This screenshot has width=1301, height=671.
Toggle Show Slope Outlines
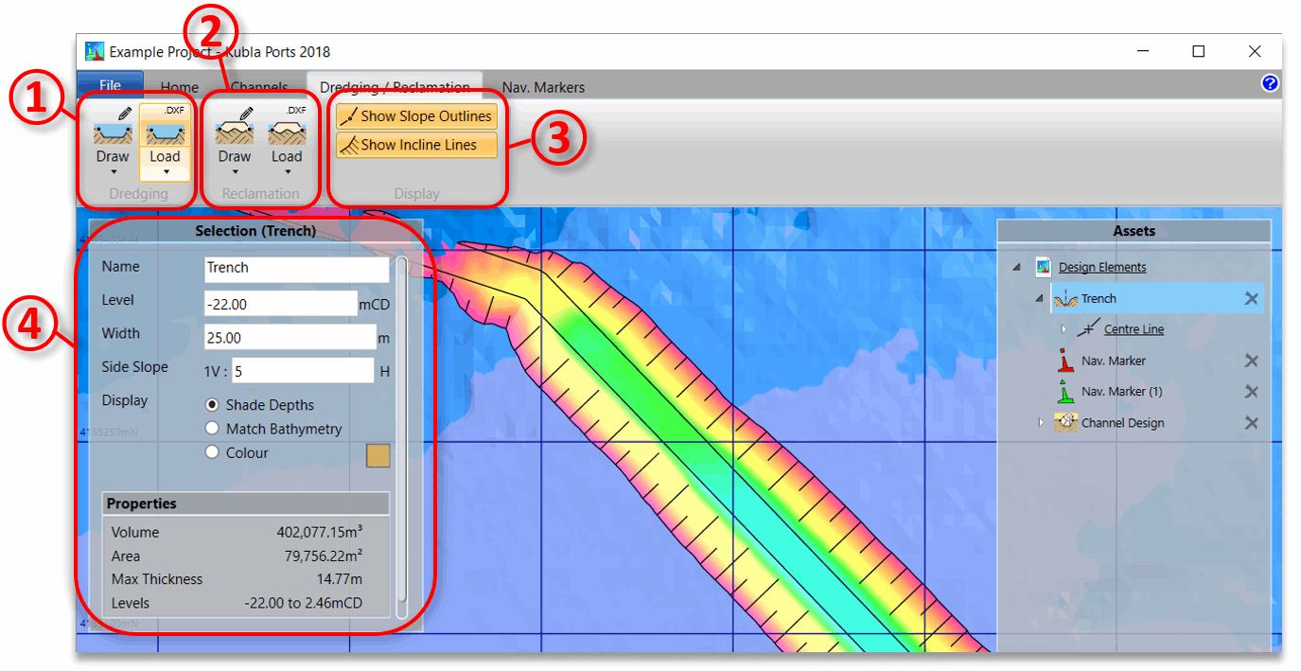coord(416,116)
